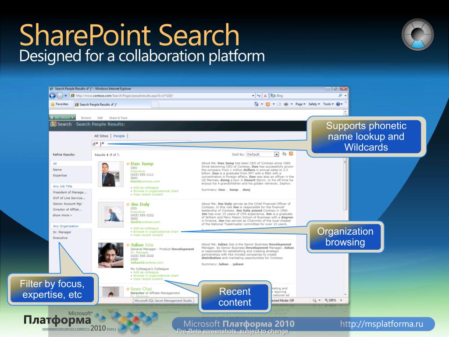The width and height of the screenshot is (449, 337).
Task: Click the orange Feeds icon in command bar
Action: (268, 104)
